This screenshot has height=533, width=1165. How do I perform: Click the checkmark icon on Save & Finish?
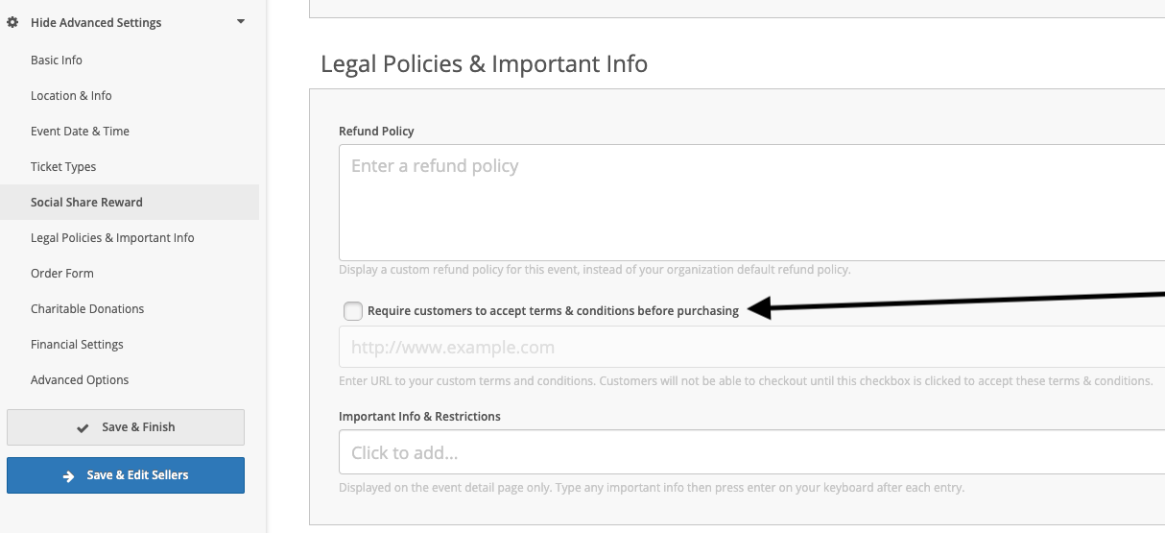(x=83, y=428)
